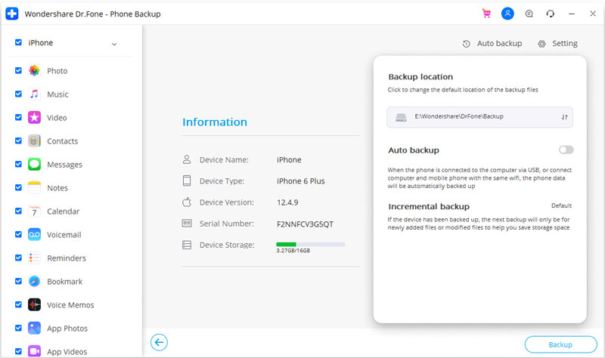Uncheck the Music checkbox

click(x=18, y=94)
